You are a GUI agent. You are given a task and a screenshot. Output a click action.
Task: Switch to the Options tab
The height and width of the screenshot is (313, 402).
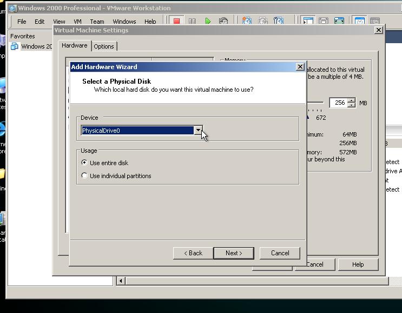(104, 46)
